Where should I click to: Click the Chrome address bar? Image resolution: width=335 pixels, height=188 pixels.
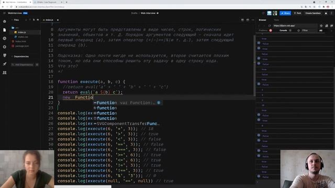(x=150, y=7)
